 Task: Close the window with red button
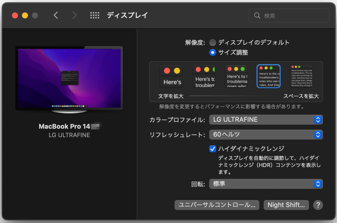15,15
